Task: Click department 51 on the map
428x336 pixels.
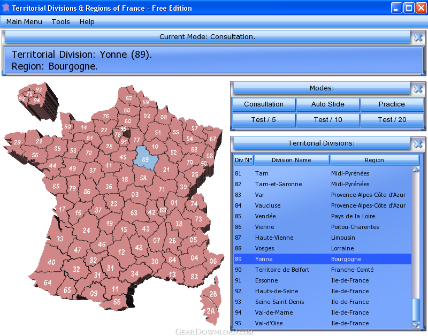Action: pyautogui.click(x=158, y=132)
